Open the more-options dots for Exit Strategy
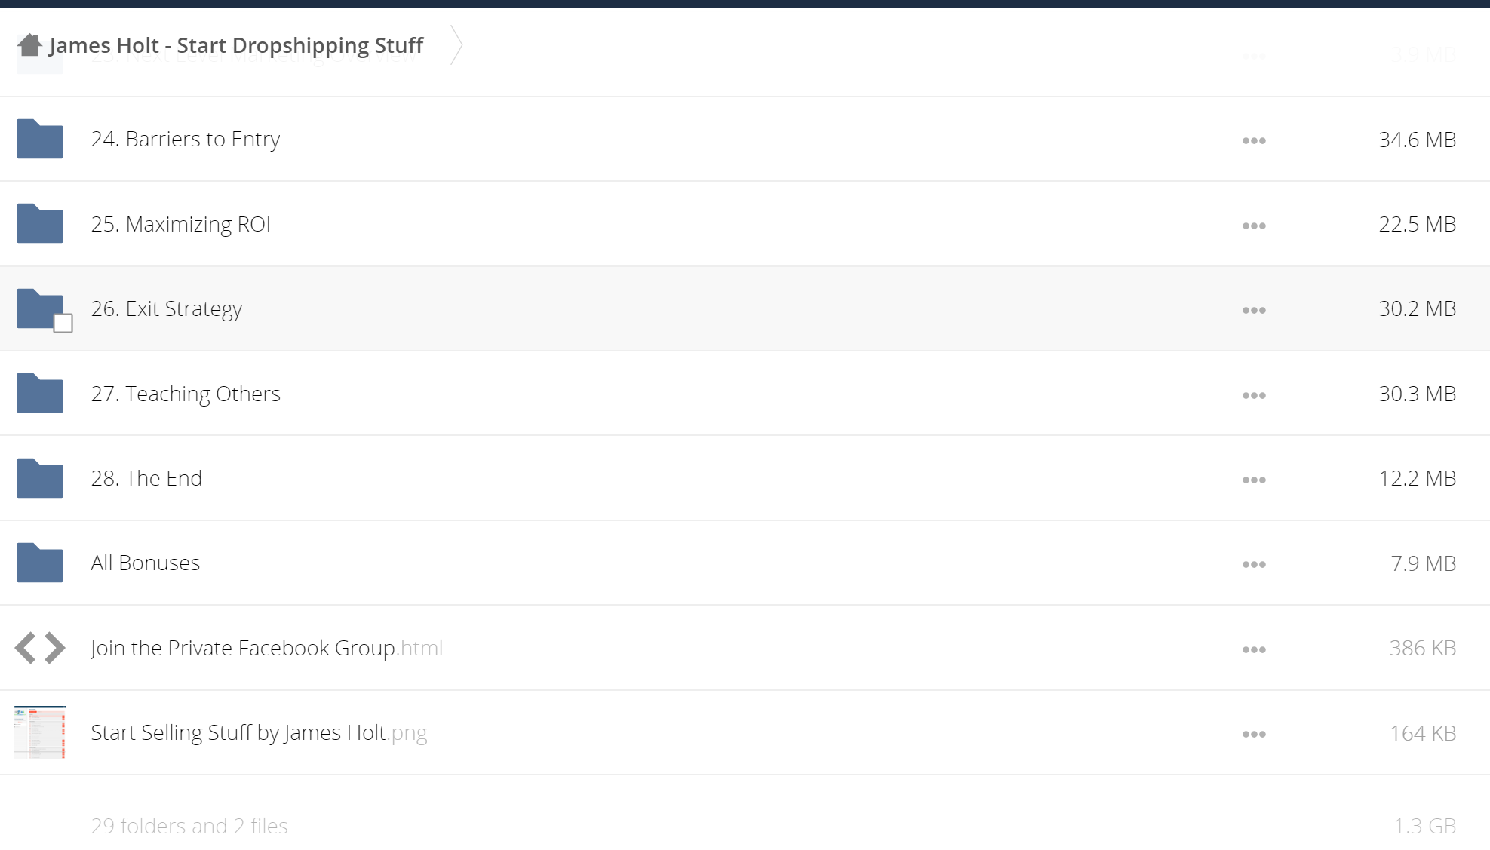 coord(1254,310)
